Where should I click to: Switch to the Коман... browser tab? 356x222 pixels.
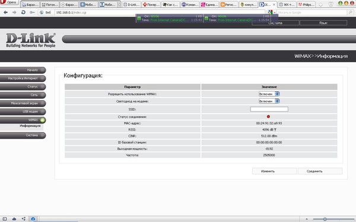[x=190, y=4]
